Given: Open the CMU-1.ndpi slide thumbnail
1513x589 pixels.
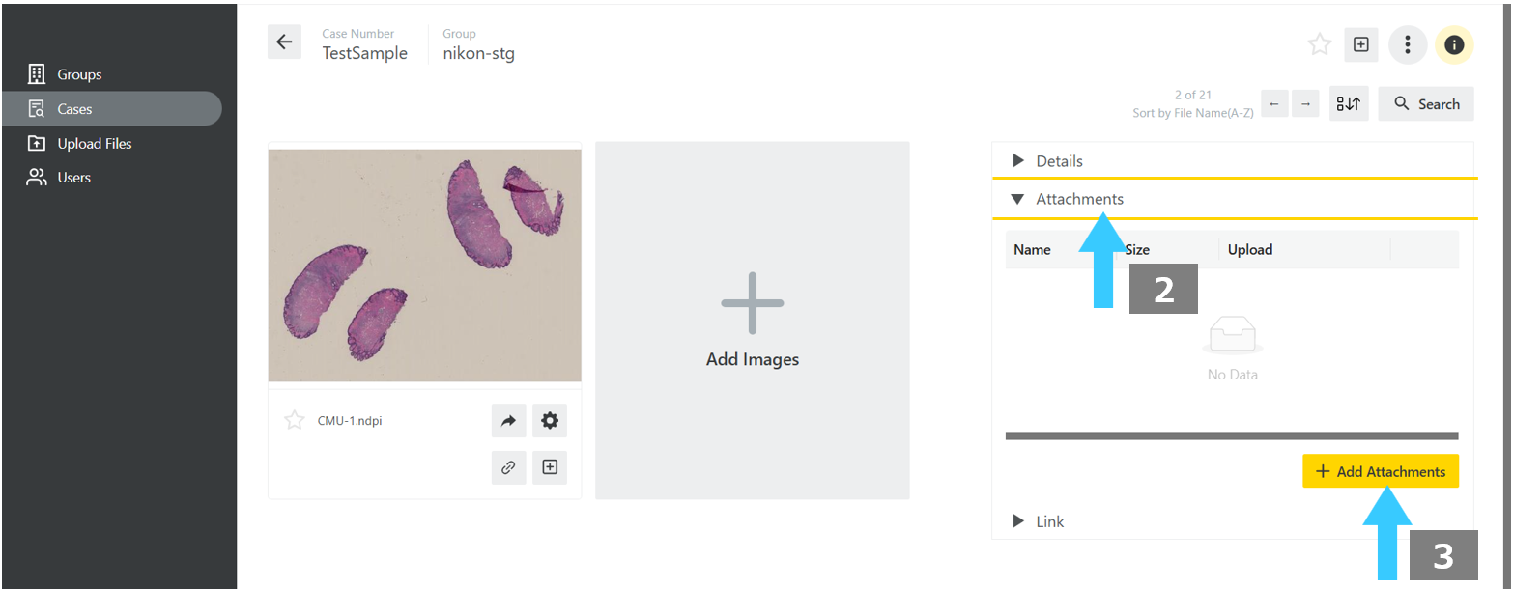Looking at the screenshot, I should click(x=425, y=266).
